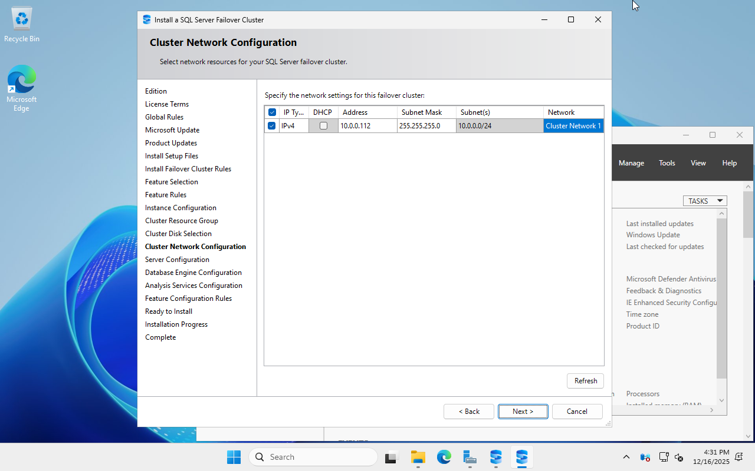The height and width of the screenshot is (471, 755).
Task: Open the Windows Start menu
Action: (x=234, y=457)
